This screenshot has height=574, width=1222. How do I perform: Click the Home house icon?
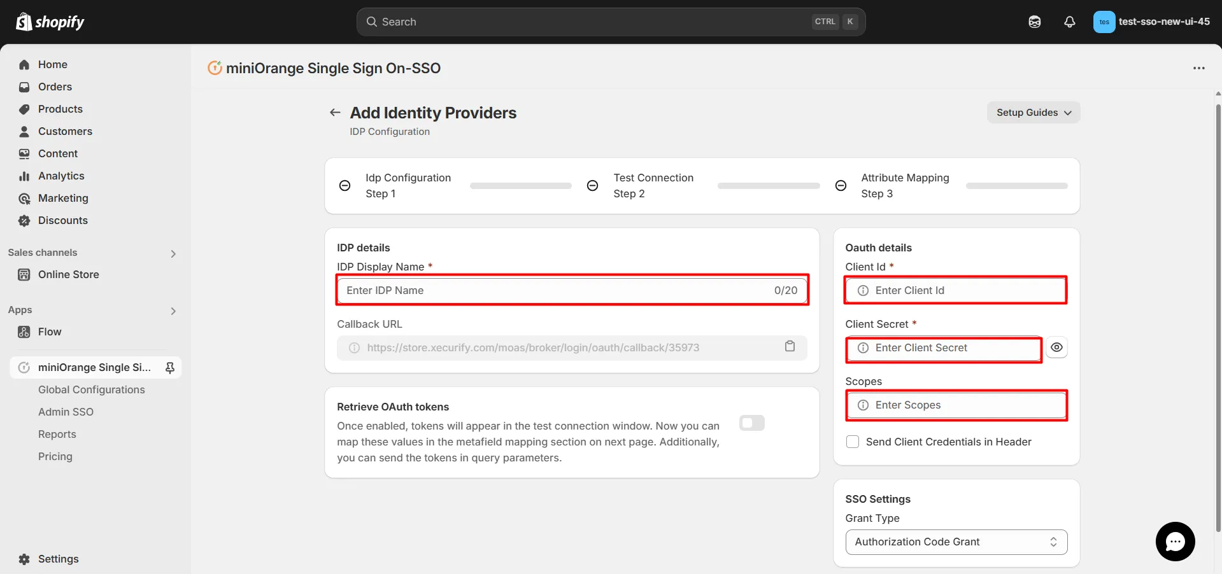click(x=24, y=64)
